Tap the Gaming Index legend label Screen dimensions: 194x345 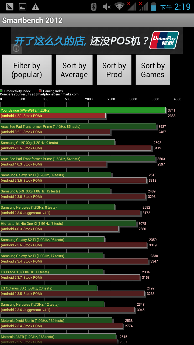tap(53, 91)
